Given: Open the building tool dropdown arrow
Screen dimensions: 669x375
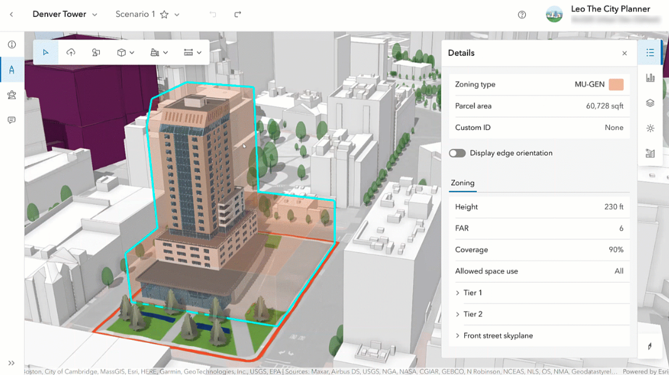Looking at the screenshot, I should pos(166,53).
